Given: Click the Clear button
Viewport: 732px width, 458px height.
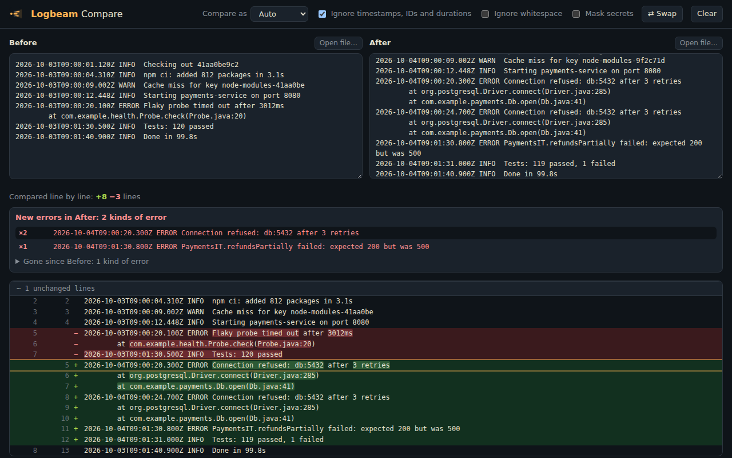Looking at the screenshot, I should [707, 14].
